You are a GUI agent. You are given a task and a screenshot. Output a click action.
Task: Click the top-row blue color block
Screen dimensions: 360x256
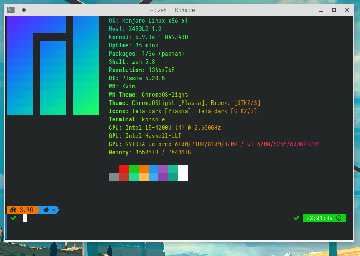[x=153, y=168]
